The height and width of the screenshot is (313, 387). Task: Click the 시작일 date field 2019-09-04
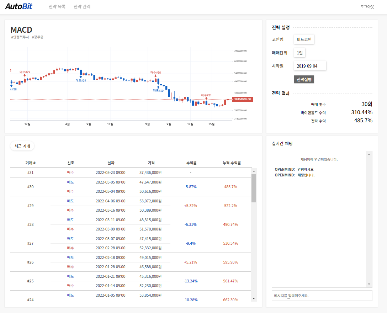click(x=310, y=66)
